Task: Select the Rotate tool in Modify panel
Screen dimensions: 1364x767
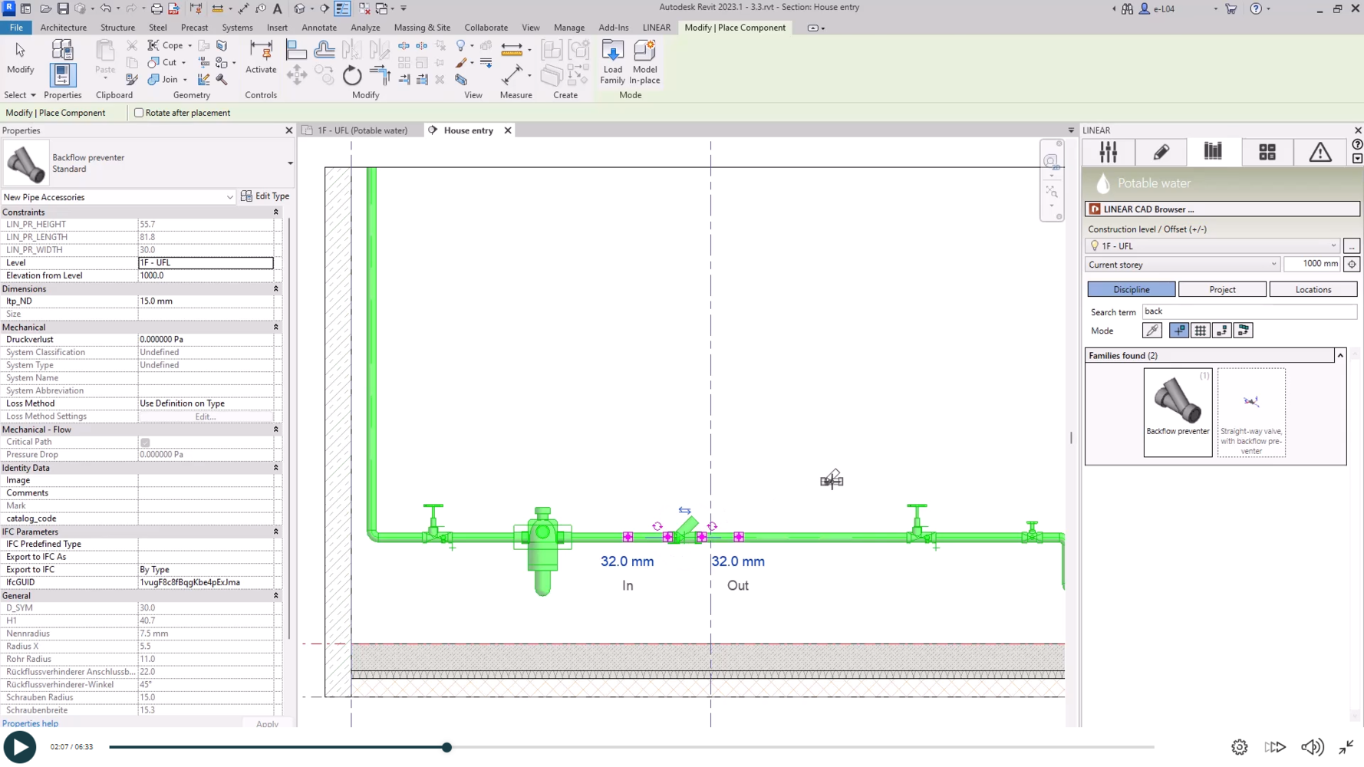Action: 351,76
